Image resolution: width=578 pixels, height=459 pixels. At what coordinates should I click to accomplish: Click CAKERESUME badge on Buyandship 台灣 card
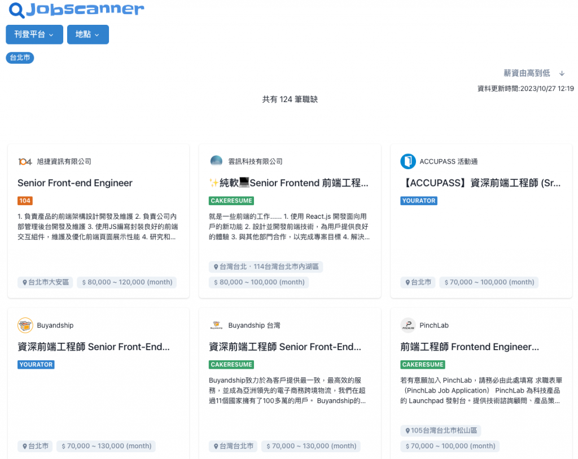point(231,364)
